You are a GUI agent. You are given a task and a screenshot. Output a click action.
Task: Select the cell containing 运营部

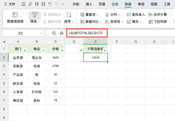pyautogui.click(x=18, y=57)
